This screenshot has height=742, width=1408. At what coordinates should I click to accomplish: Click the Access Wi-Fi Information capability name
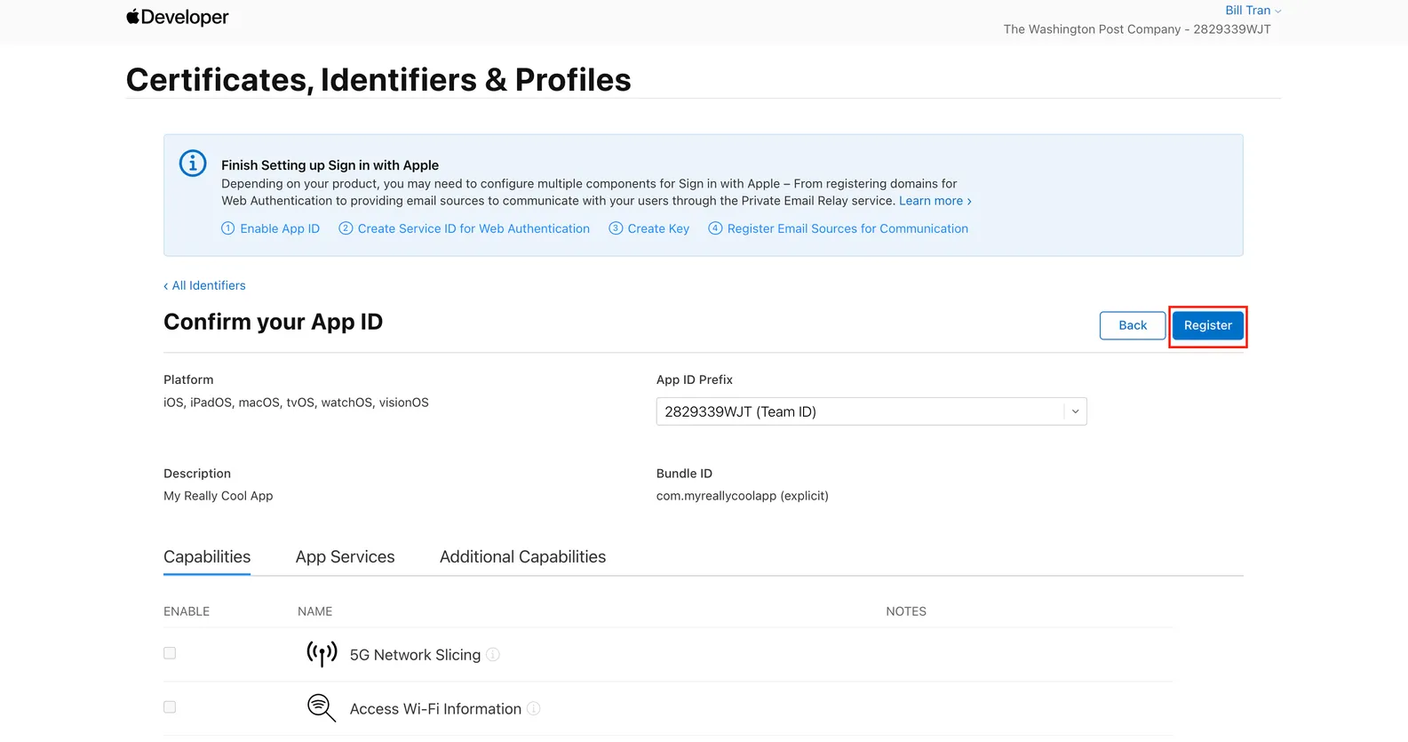point(435,709)
